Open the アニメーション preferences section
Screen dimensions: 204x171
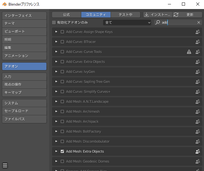24,56
